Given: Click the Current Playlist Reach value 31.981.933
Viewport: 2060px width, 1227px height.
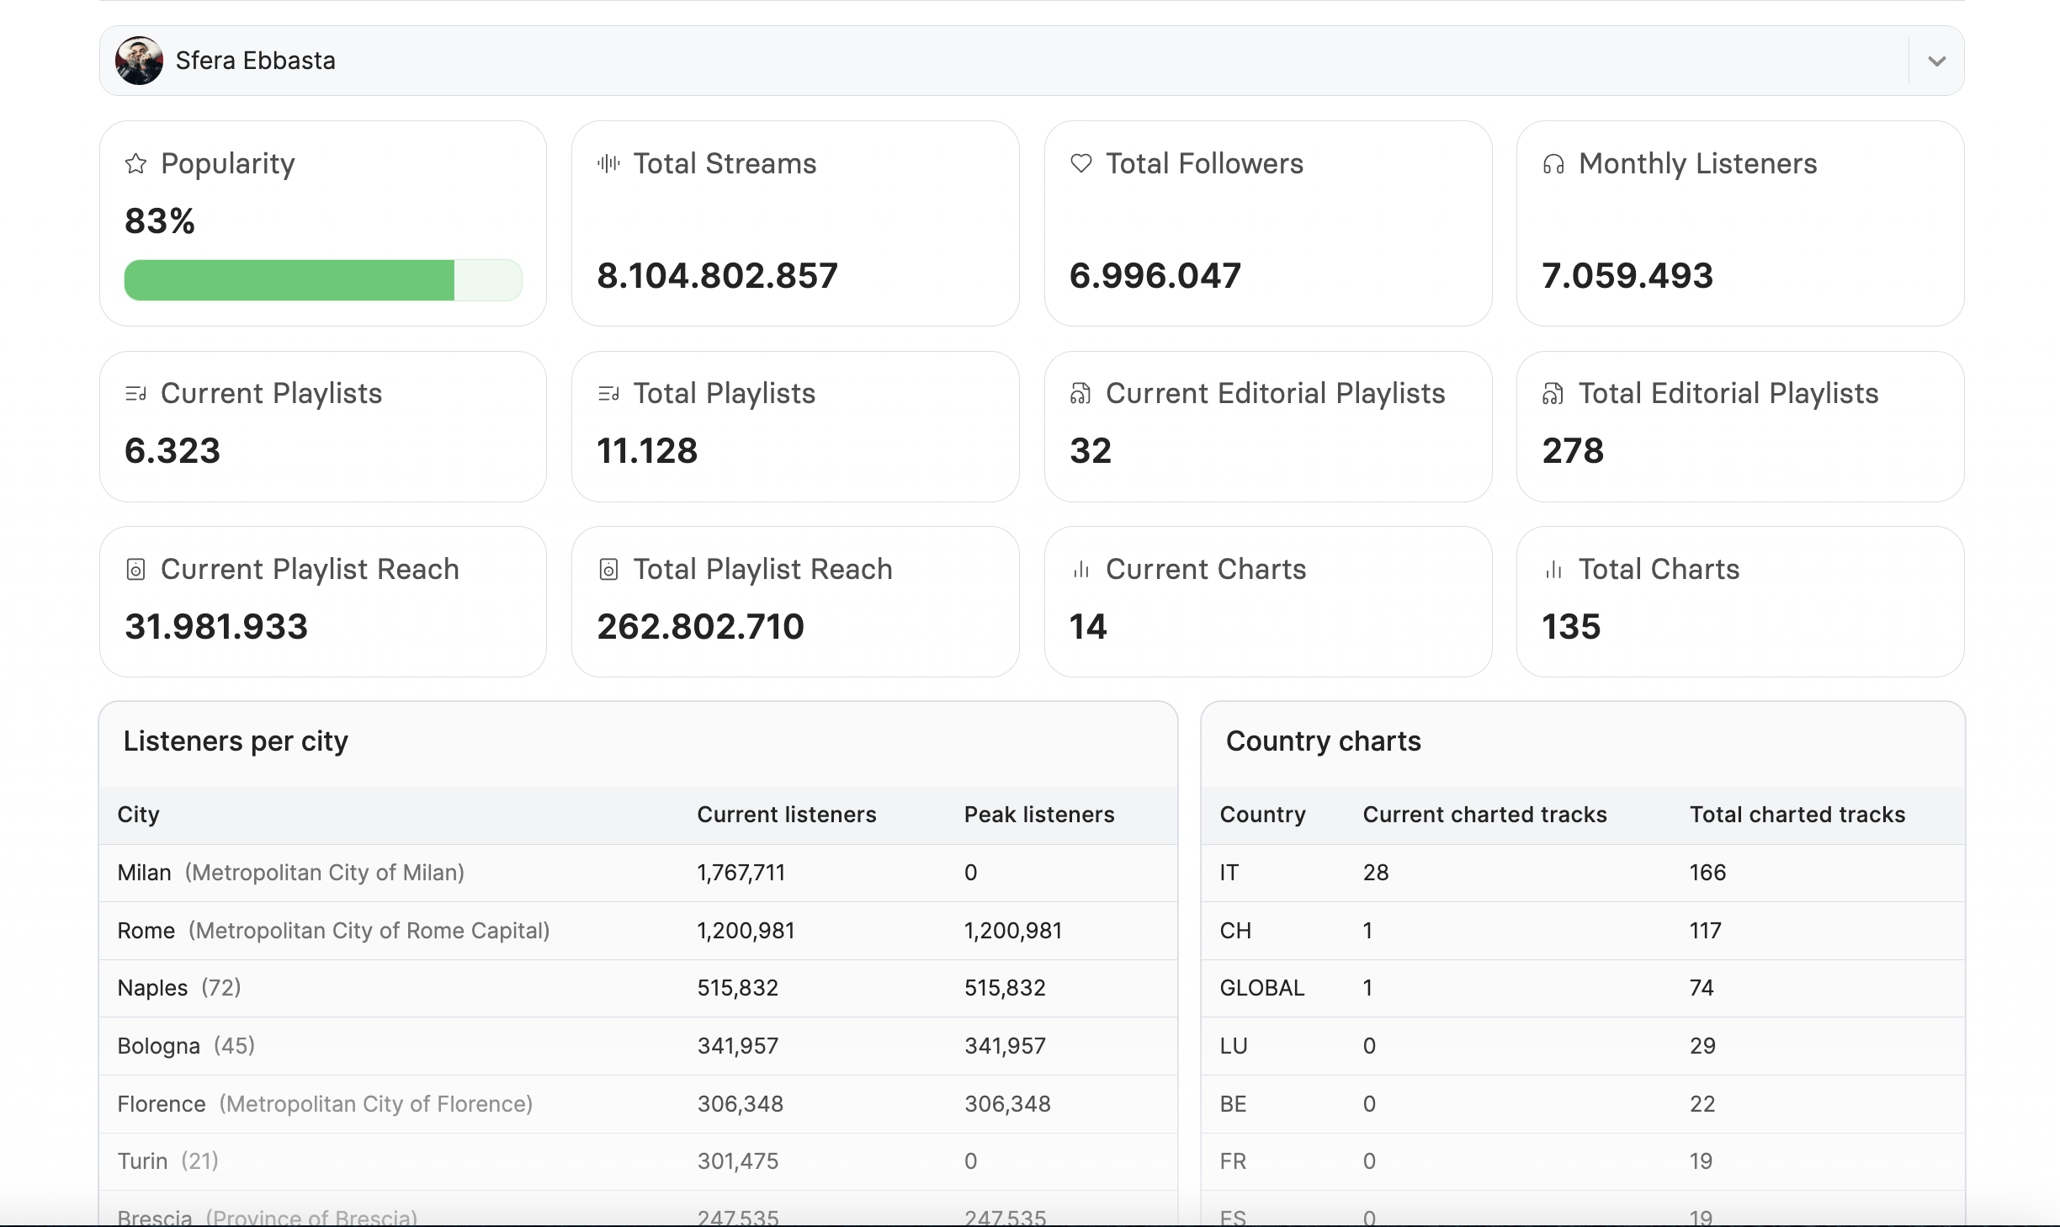Looking at the screenshot, I should 216,626.
